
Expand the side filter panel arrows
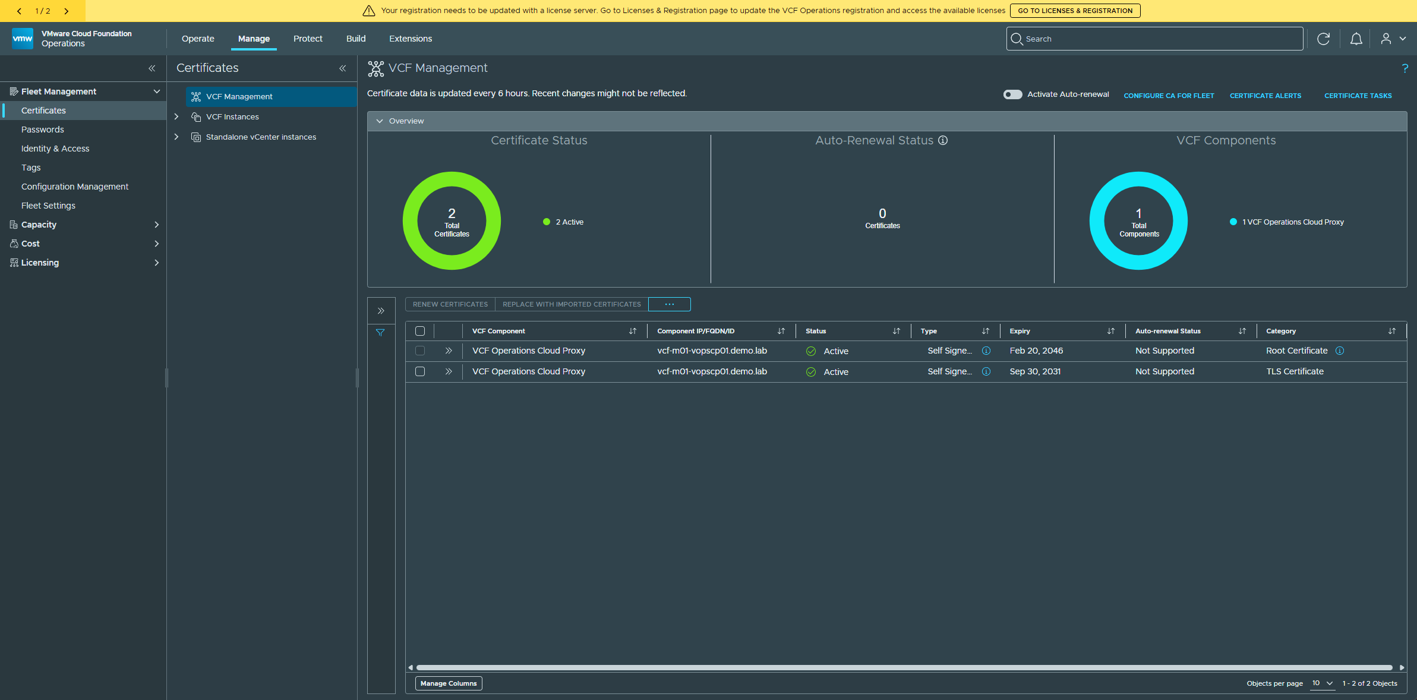381,311
